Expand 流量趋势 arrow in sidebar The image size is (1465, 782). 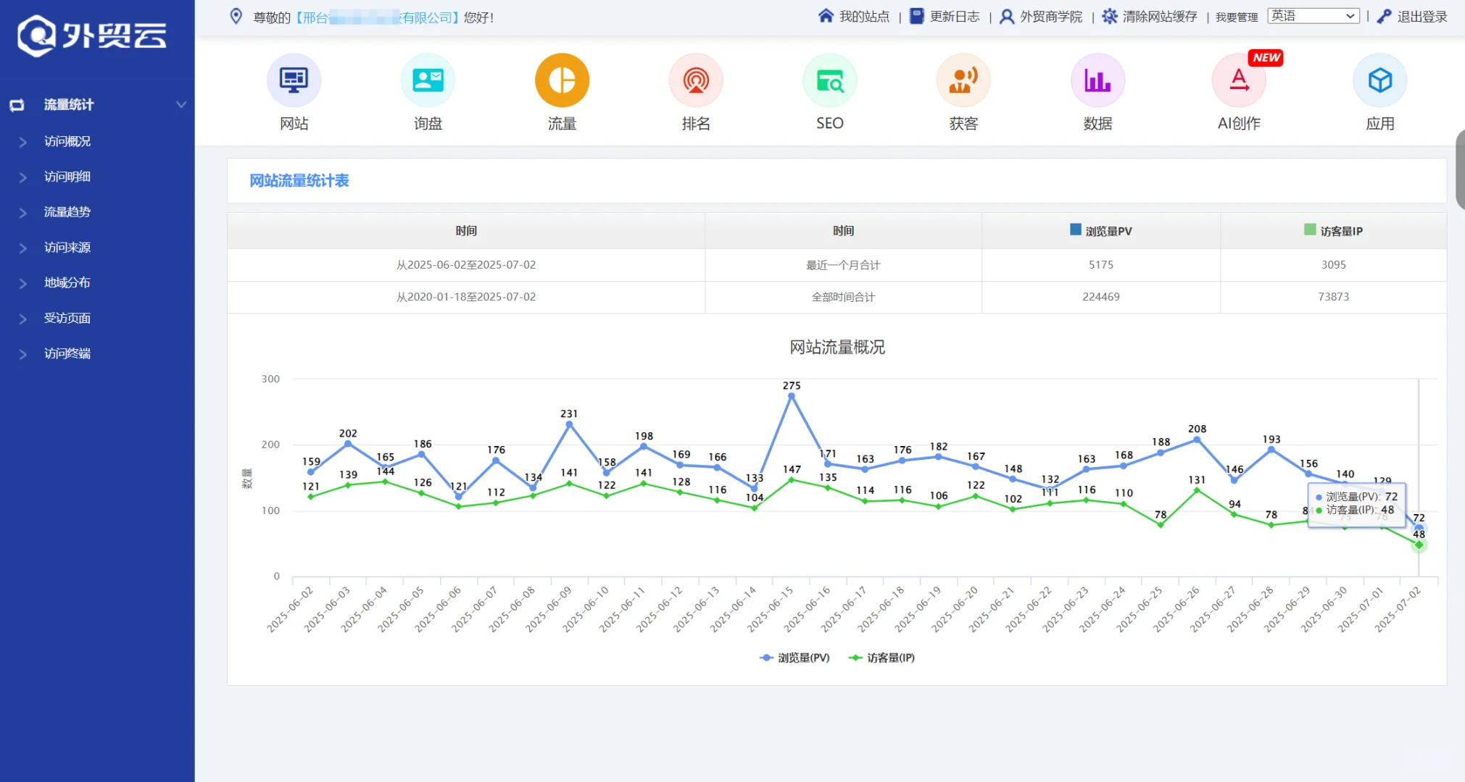(x=23, y=213)
